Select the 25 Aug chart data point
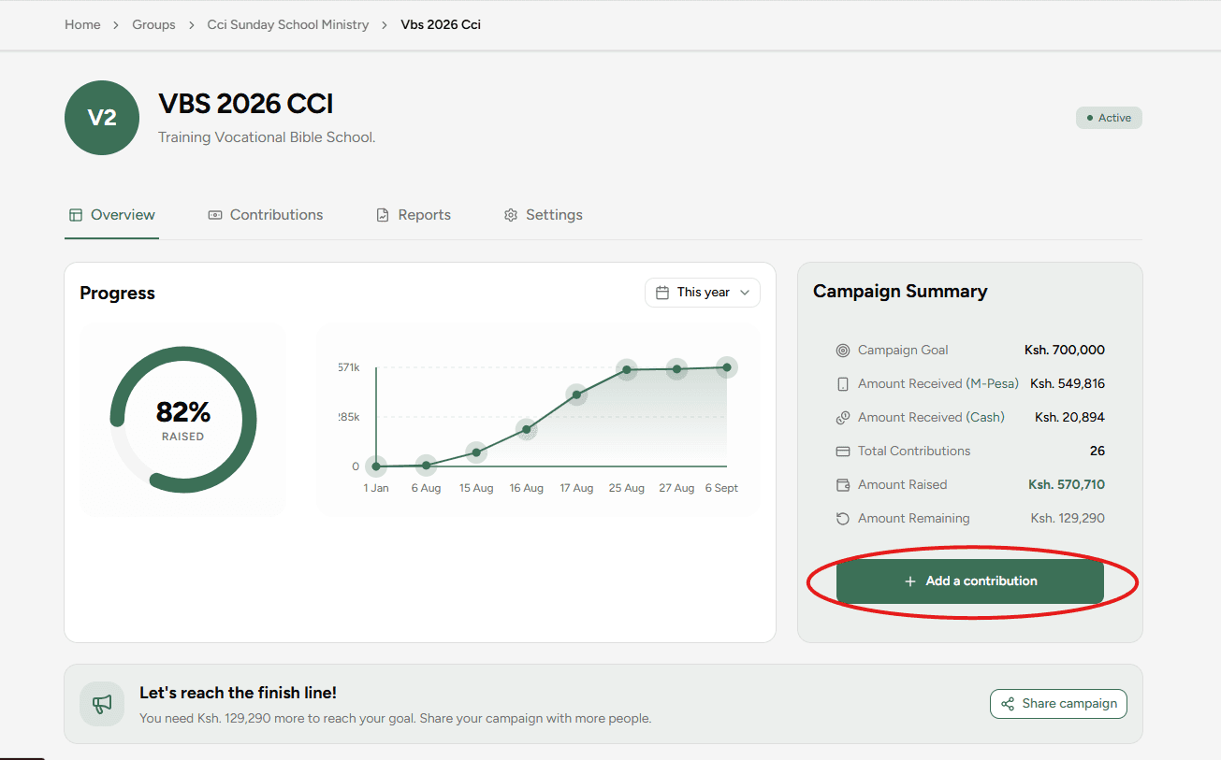 (x=627, y=369)
